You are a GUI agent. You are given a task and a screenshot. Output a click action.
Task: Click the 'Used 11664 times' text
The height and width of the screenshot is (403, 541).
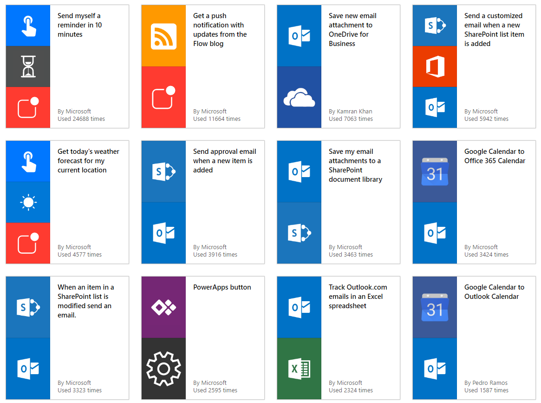(217, 119)
